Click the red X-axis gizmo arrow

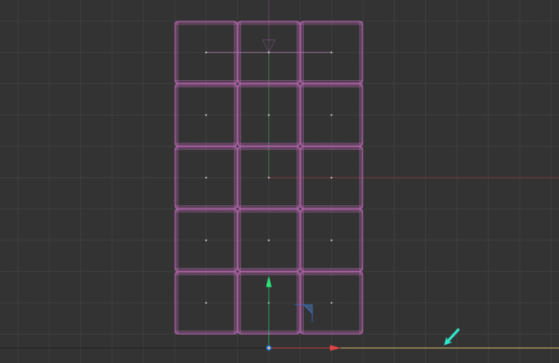335,347
